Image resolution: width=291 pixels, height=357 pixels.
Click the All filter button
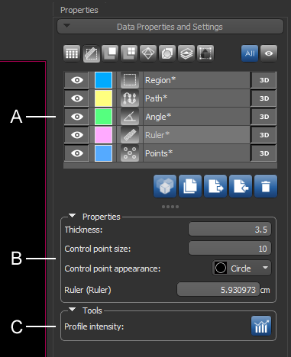[x=250, y=53]
